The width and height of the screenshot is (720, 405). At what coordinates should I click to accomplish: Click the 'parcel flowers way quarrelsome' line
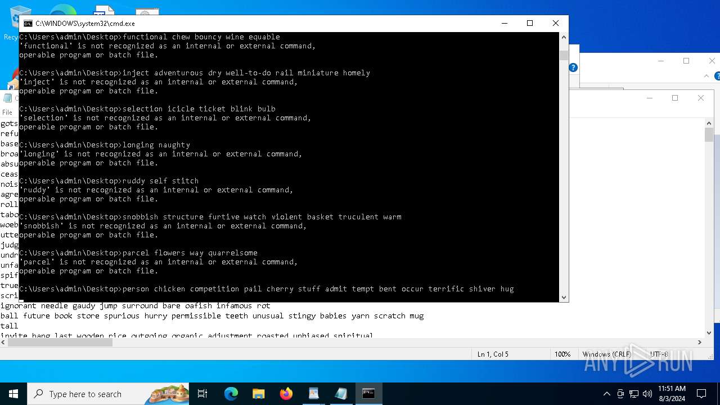[138, 253]
